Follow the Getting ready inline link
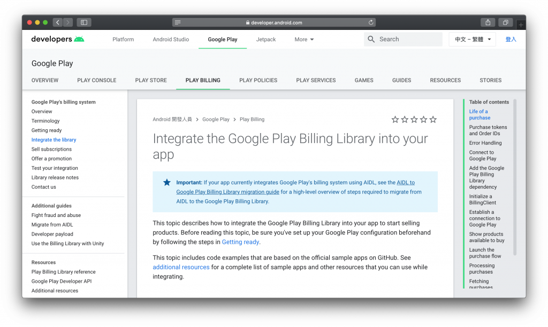Image resolution: width=548 pixels, height=327 pixels. tap(240, 242)
